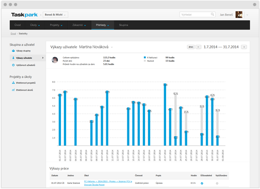
Task: Click the Vytíženost uživatelů circle icon
Action: 13,65
